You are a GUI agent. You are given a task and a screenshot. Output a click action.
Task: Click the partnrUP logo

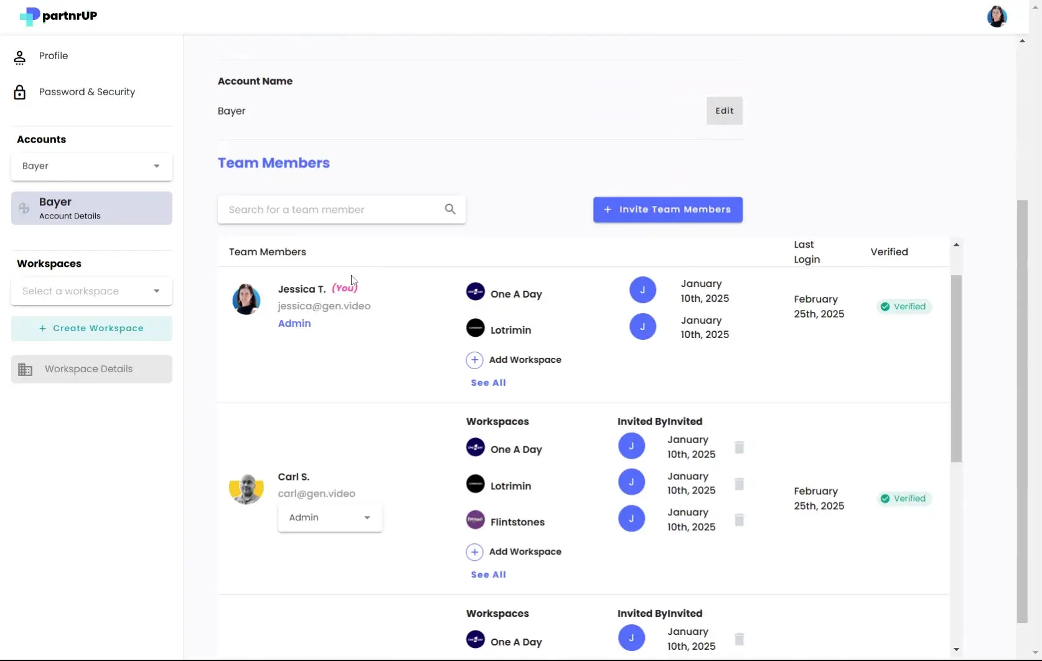tap(57, 16)
